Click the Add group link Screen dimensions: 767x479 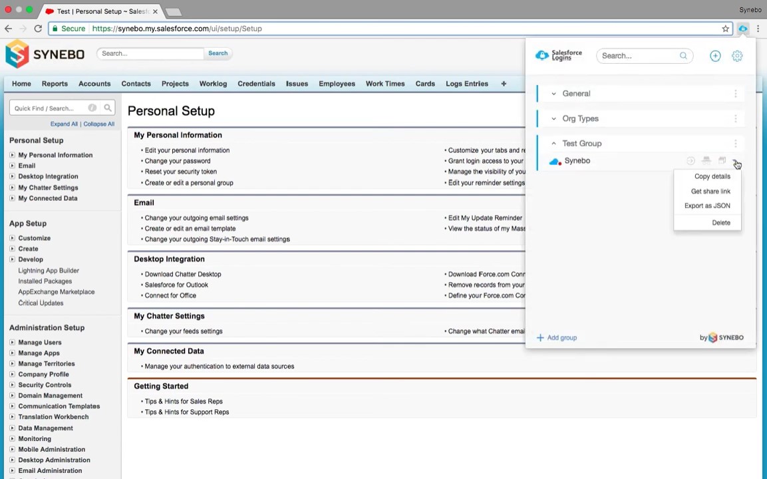(557, 337)
